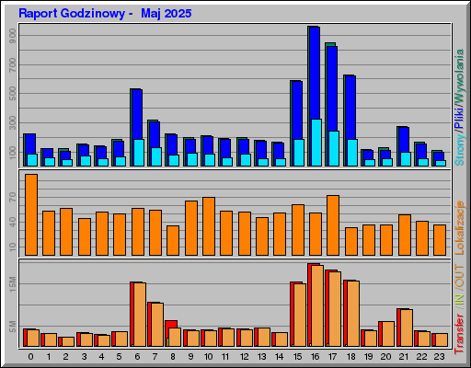Click the blue Pliki bar at hour 21
This screenshot has width=471, height=368.
point(404,140)
